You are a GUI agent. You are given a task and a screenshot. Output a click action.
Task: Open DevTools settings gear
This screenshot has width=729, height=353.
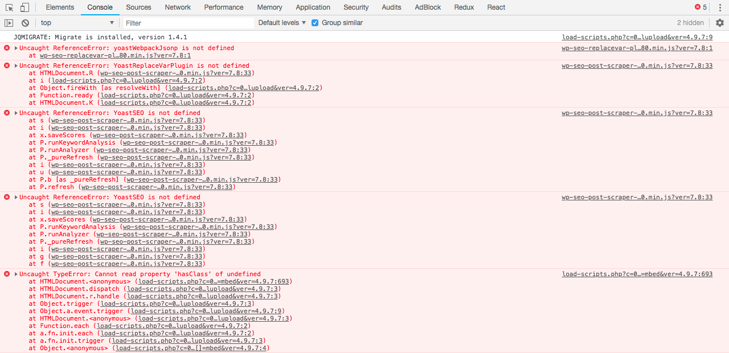[x=719, y=22]
